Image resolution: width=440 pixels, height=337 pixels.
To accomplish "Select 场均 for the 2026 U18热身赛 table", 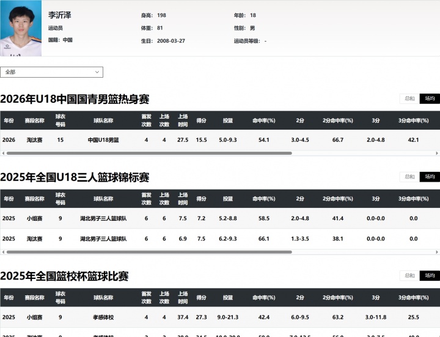I will [430, 98].
